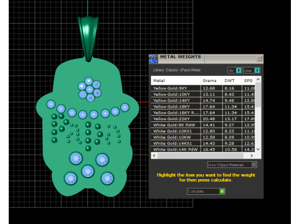299x224 pixels.
Task: Click the Grams column header
Action: 211,80
